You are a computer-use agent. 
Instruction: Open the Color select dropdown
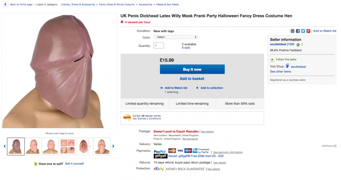(x=175, y=37)
